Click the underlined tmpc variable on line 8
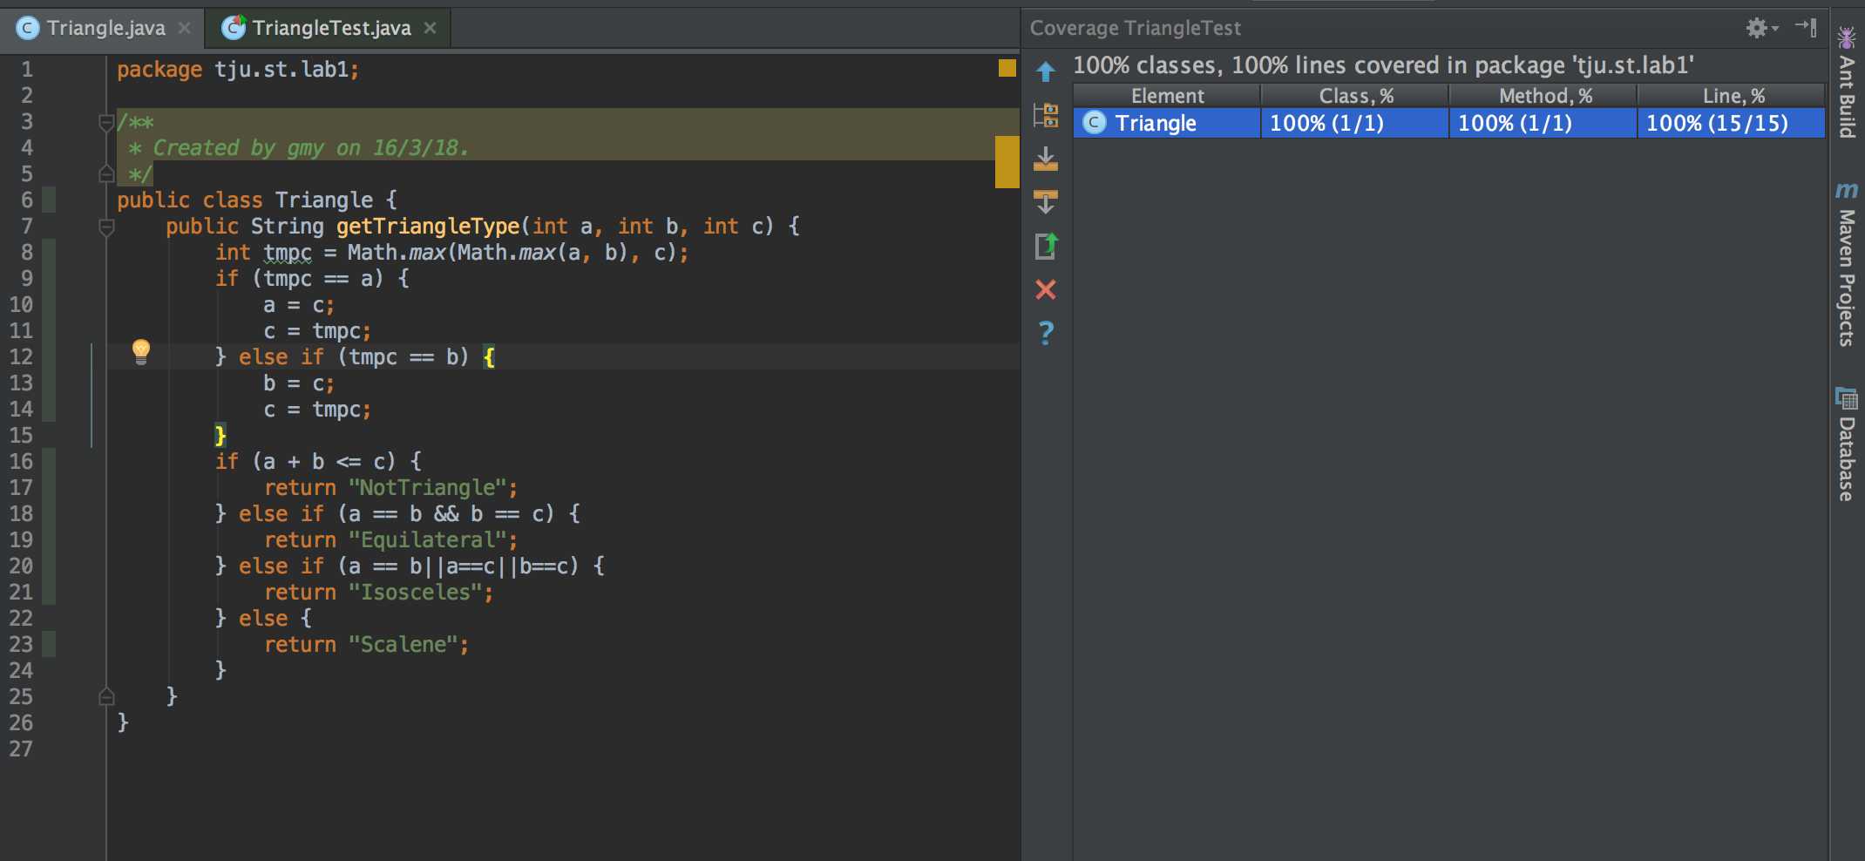The image size is (1865, 861). point(288,253)
